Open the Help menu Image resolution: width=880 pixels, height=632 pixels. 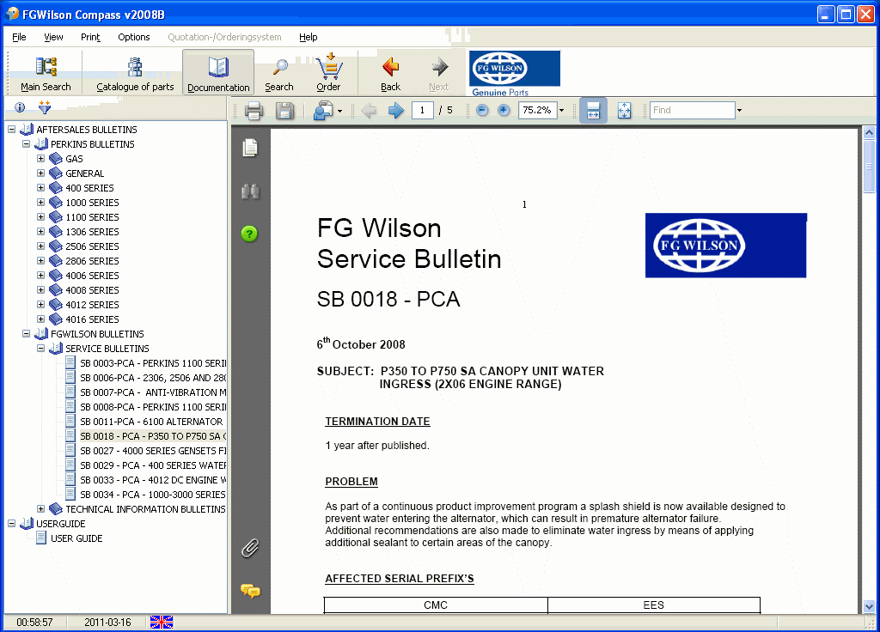(x=309, y=37)
